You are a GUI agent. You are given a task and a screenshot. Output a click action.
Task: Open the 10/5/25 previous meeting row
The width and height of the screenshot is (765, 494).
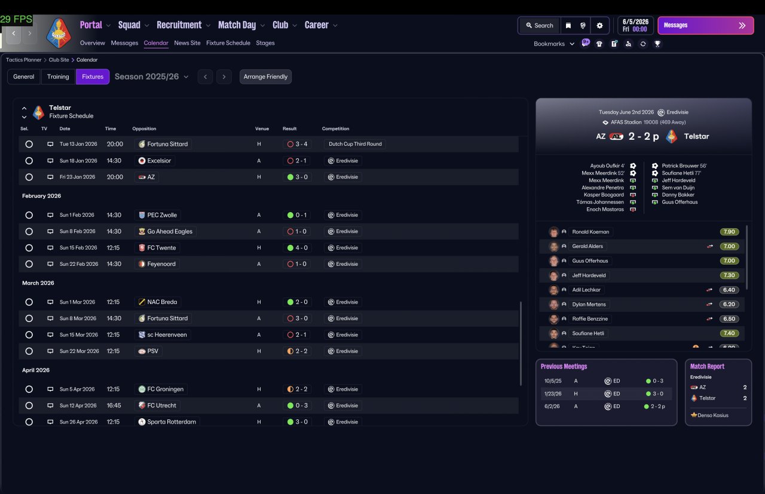(606, 381)
